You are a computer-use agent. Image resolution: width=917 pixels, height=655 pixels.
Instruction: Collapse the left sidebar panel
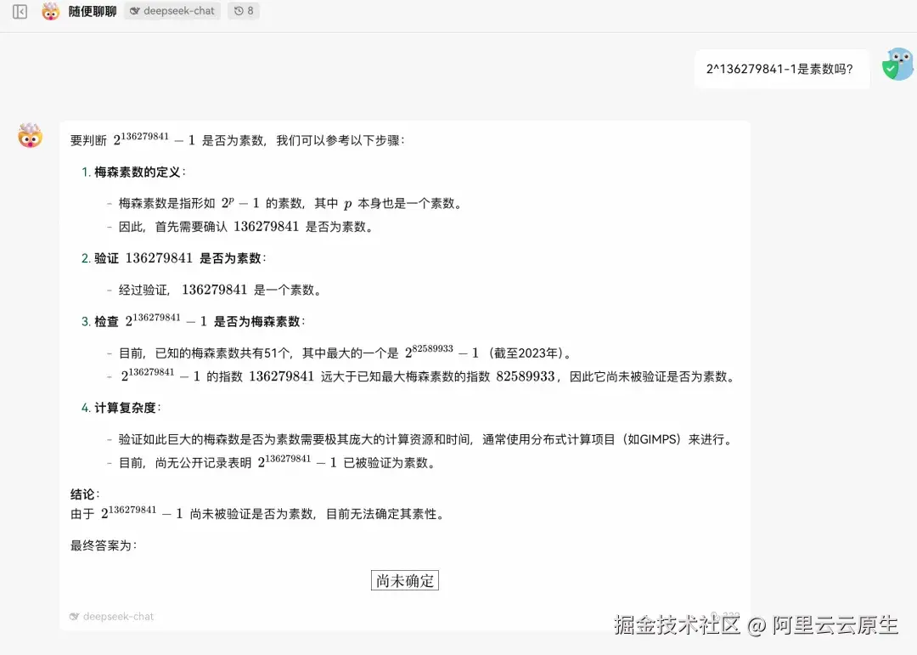pos(20,12)
